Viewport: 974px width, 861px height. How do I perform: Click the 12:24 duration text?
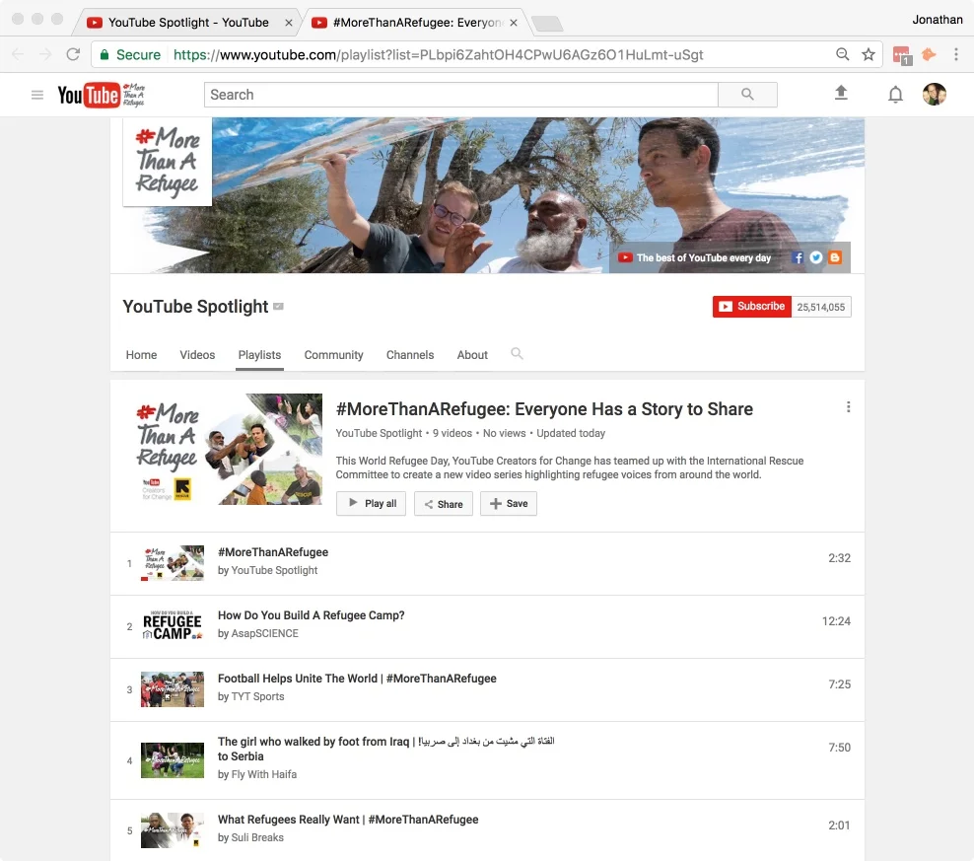pos(836,621)
